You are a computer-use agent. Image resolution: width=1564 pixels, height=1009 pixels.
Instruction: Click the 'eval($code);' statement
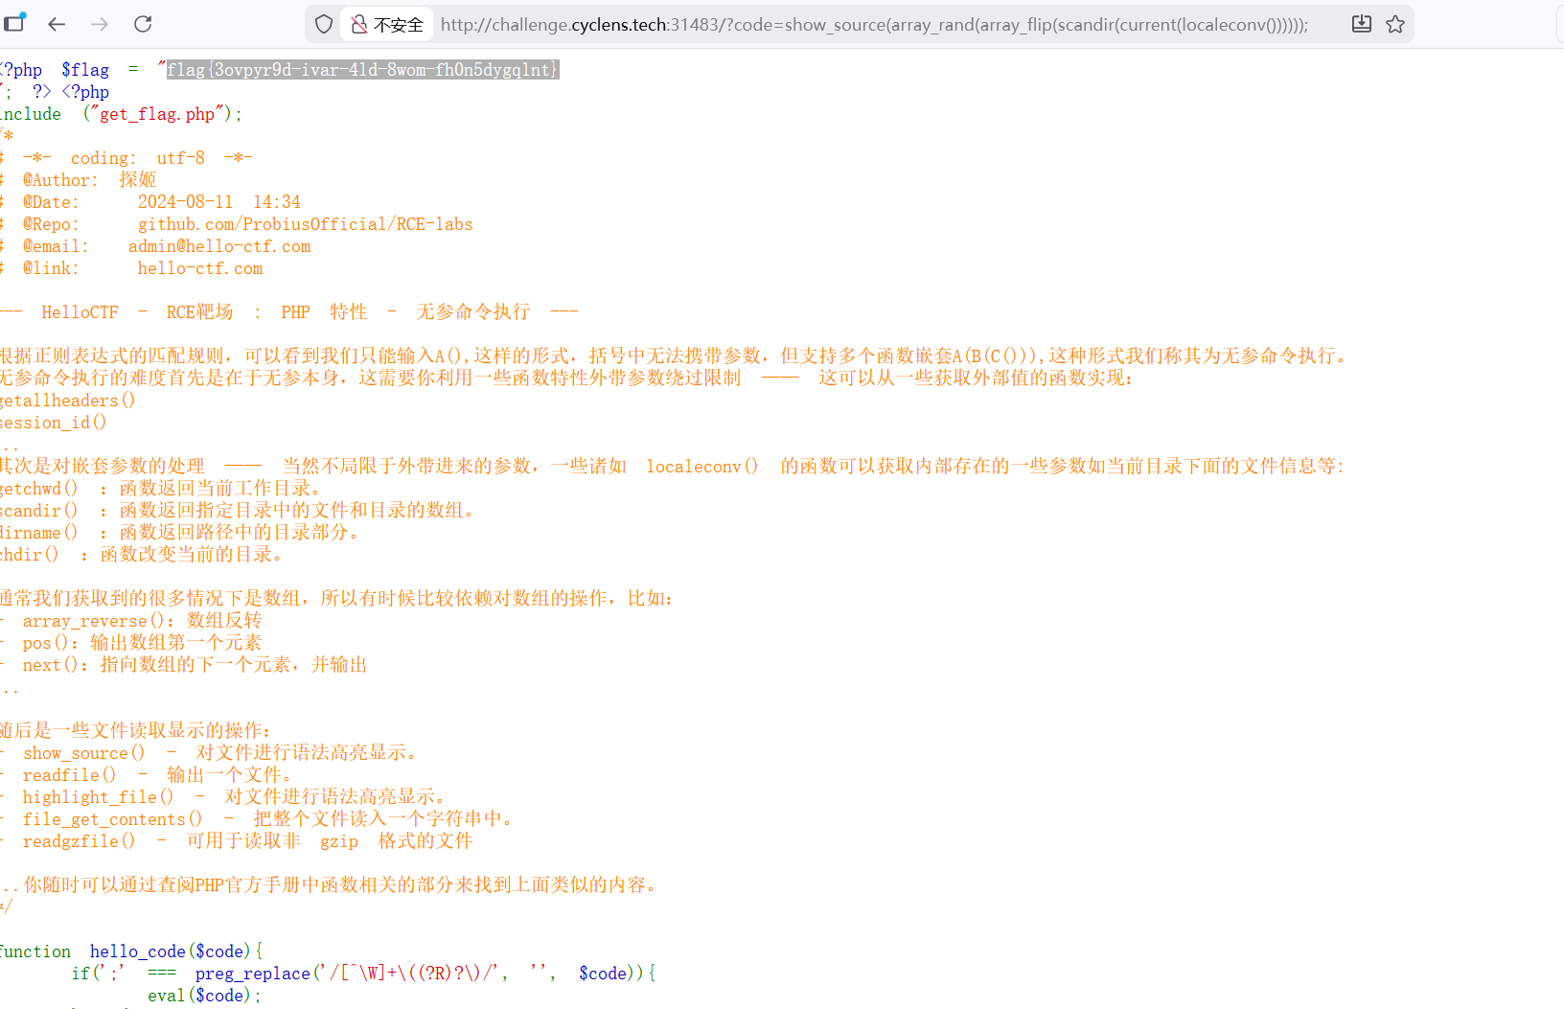point(204,996)
